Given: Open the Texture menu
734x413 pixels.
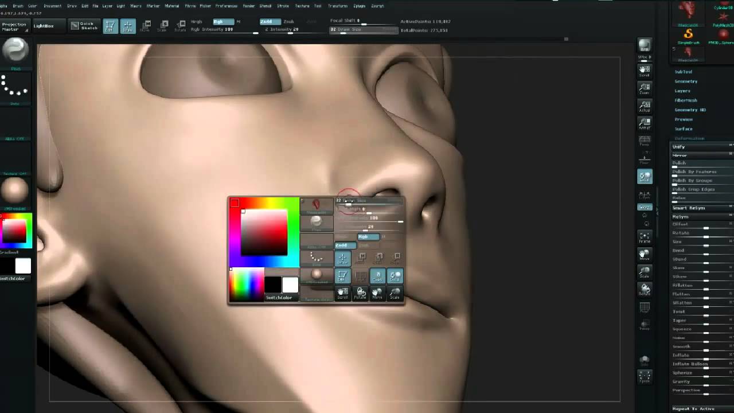Looking at the screenshot, I should (x=302, y=6).
